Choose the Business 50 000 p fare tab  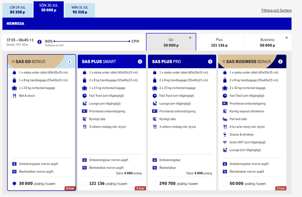[267, 42]
